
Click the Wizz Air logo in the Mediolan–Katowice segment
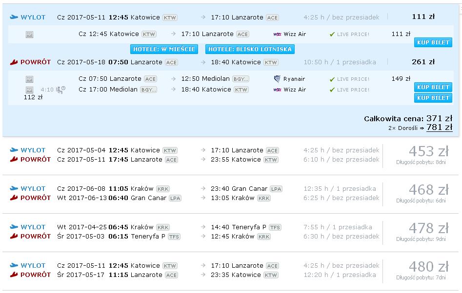(277, 90)
